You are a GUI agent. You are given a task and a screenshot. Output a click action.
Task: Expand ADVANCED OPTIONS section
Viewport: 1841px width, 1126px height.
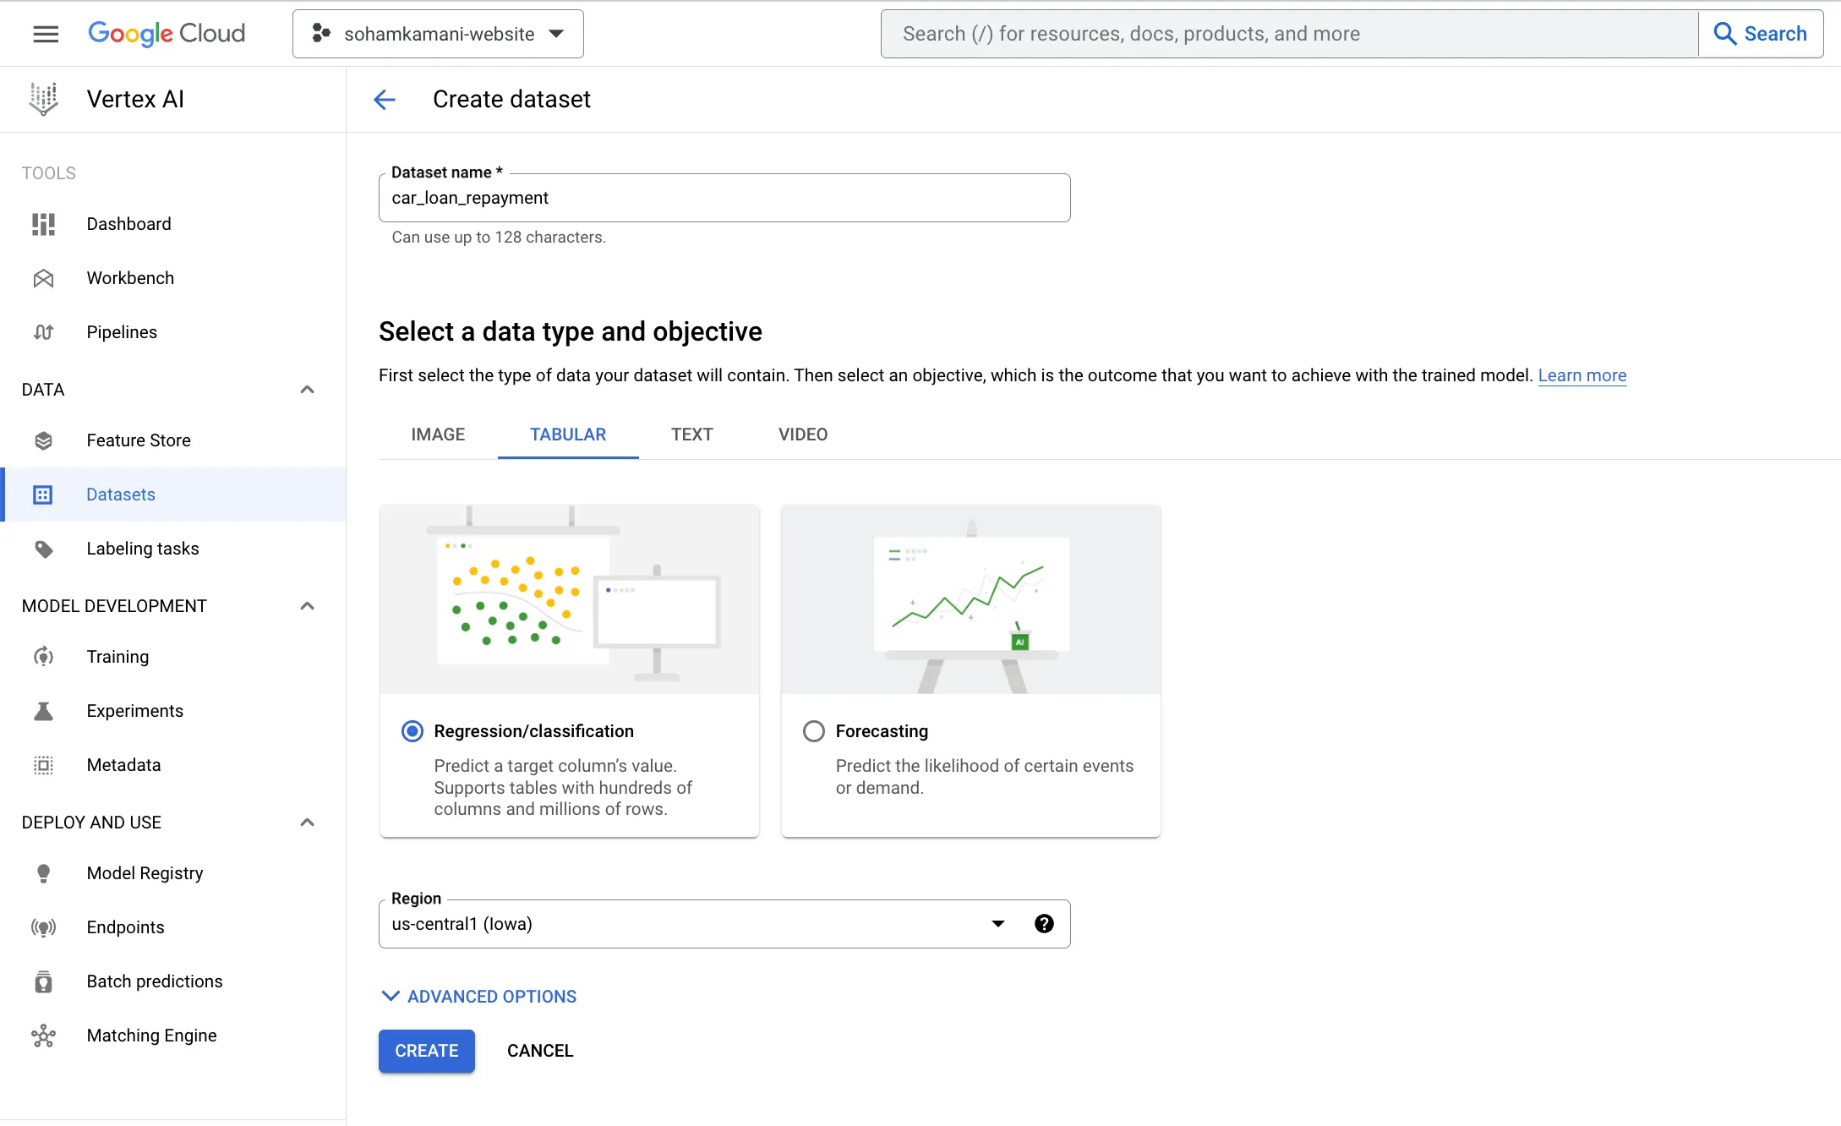click(478, 997)
